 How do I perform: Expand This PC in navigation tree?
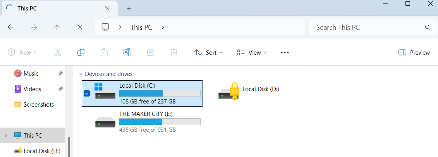(x=6, y=135)
